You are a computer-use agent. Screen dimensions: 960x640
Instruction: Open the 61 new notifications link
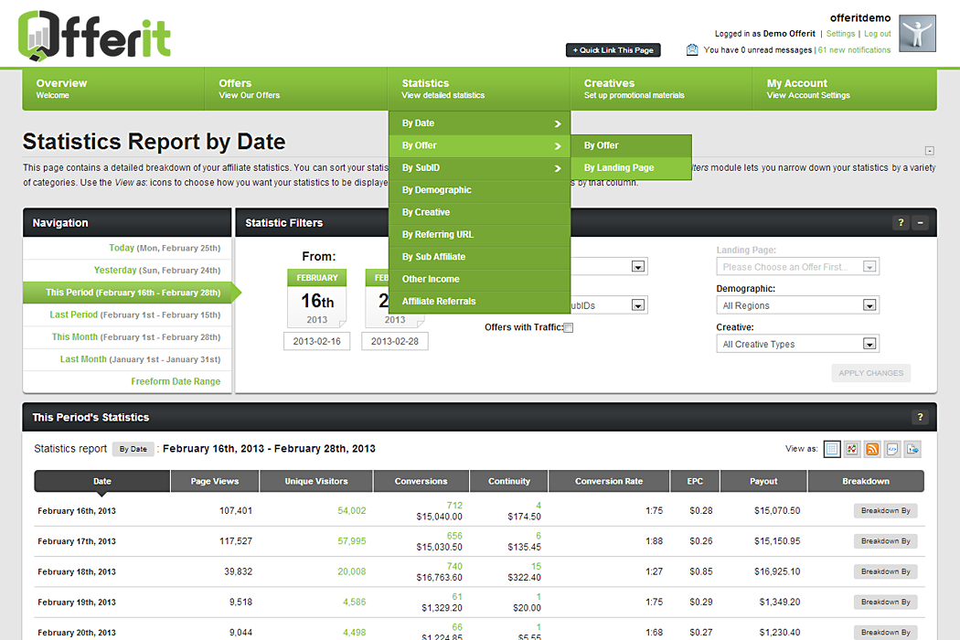pos(854,50)
